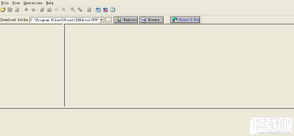Click the blue options window toolbar icon
Image resolution: width=294 pixels, height=136 pixels.
(x=98, y=10)
